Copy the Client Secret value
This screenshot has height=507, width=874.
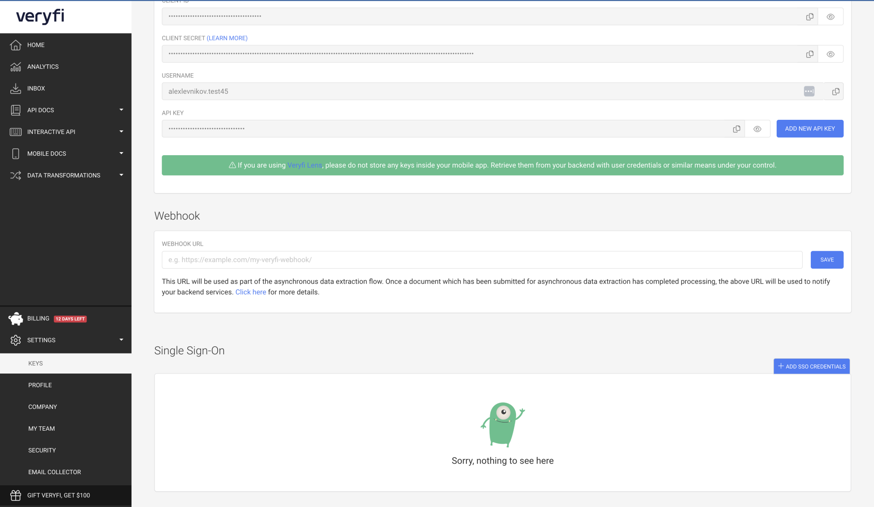coord(809,54)
